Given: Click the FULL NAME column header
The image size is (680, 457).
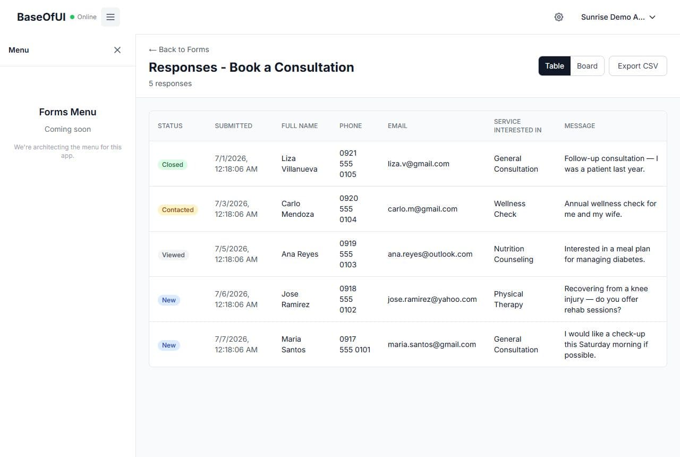Looking at the screenshot, I should click(x=300, y=126).
